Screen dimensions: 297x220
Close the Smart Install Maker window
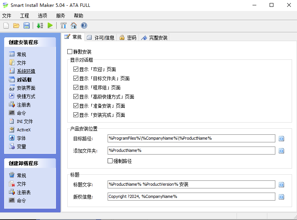pyautogui.click(x=289, y=5)
